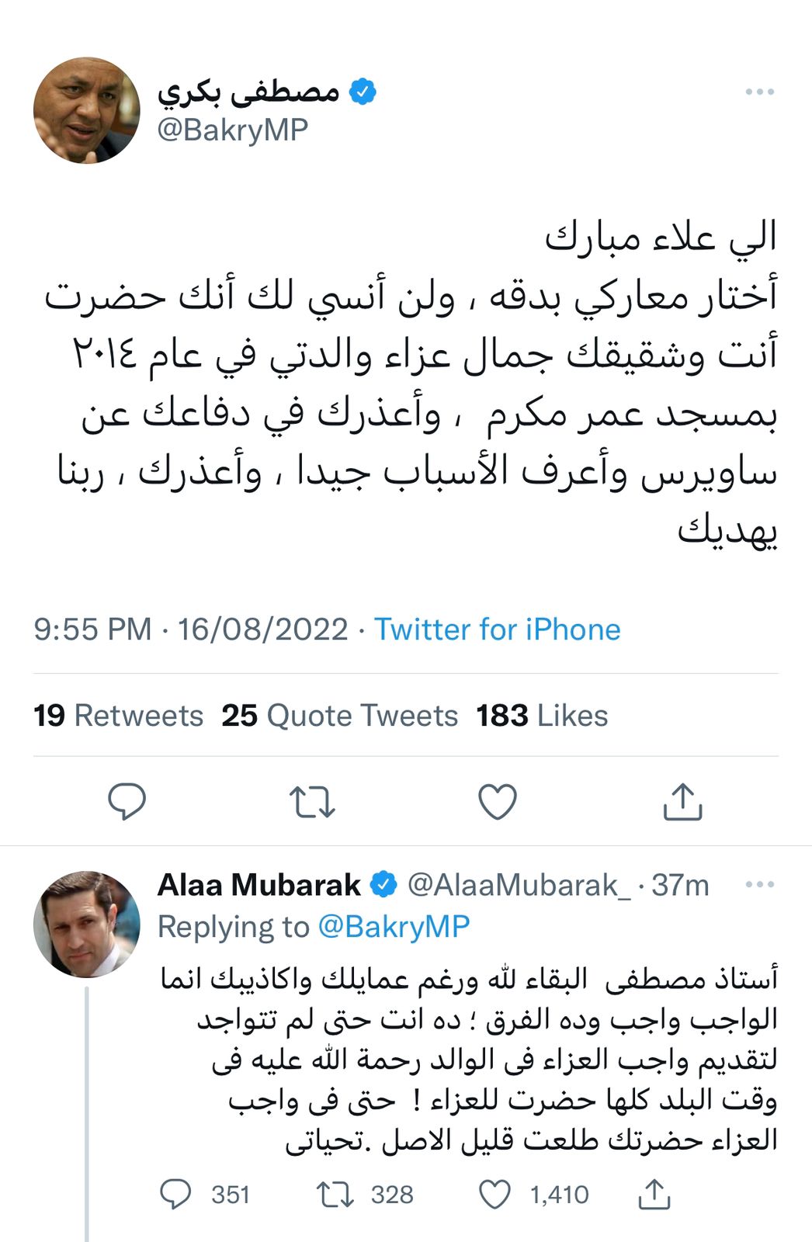Viewport: 812px width, 1242px height.
Task: Reply to Mostafa Bakry's main tweet
Action: 127,802
